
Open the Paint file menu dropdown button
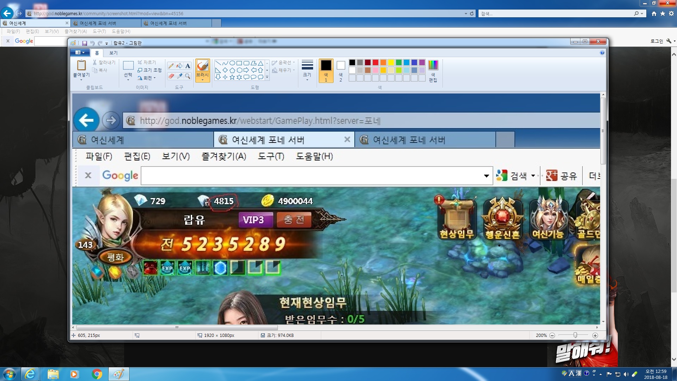(80, 53)
